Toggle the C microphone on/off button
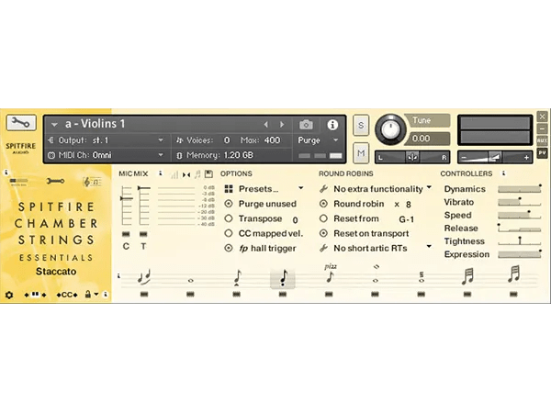551x413 pixels. click(x=126, y=234)
